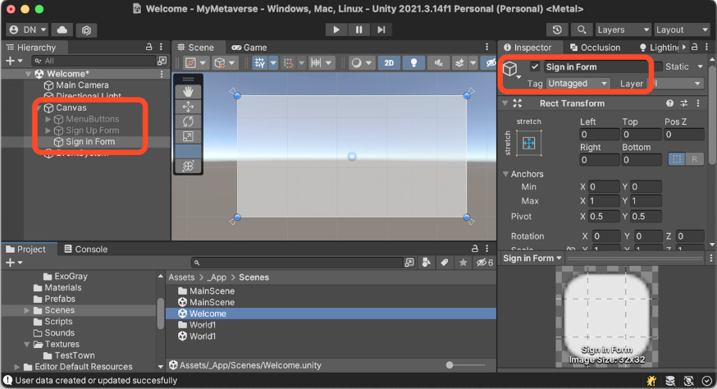Collapse the Textures folder
This screenshot has width=717, height=389.
tap(27, 344)
